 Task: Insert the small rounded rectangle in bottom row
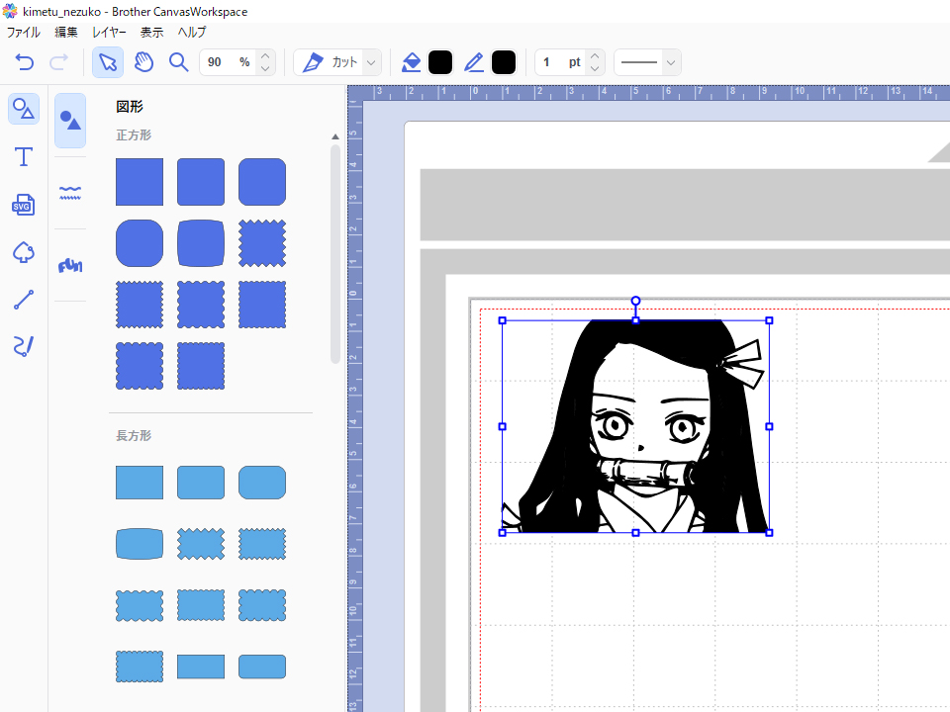(x=261, y=667)
